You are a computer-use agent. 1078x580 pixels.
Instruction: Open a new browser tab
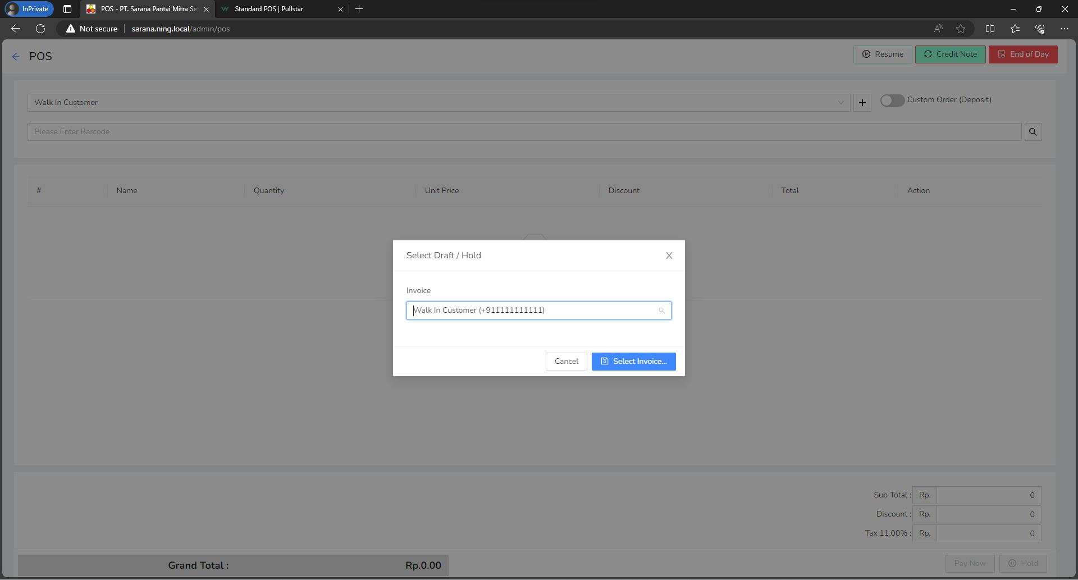(x=359, y=9)
